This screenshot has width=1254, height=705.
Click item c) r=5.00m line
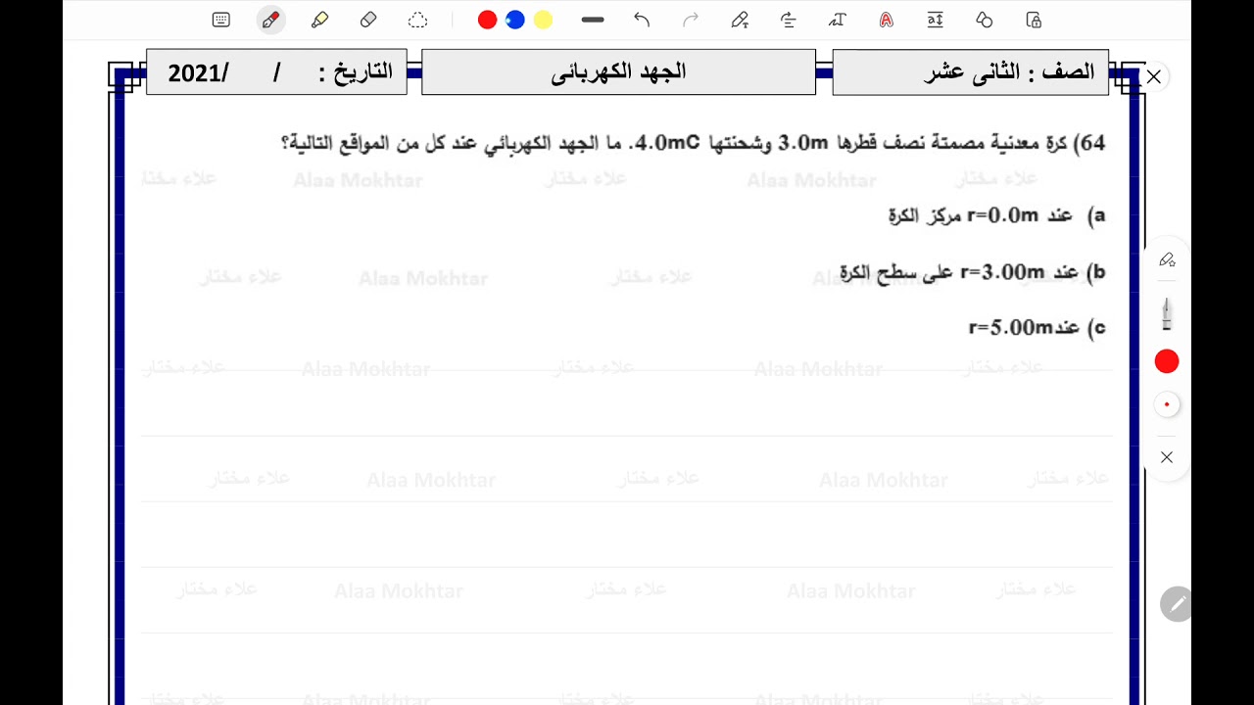pos(1037,327)
